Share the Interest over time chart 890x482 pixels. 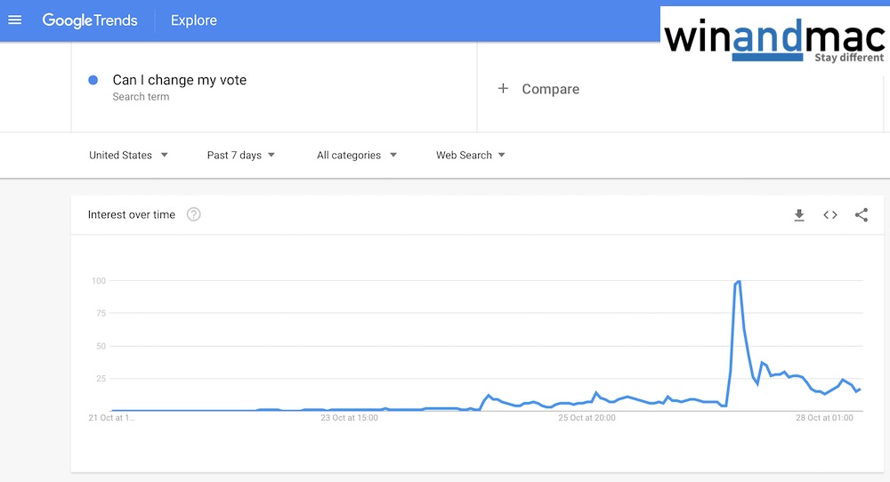[861, 215]
